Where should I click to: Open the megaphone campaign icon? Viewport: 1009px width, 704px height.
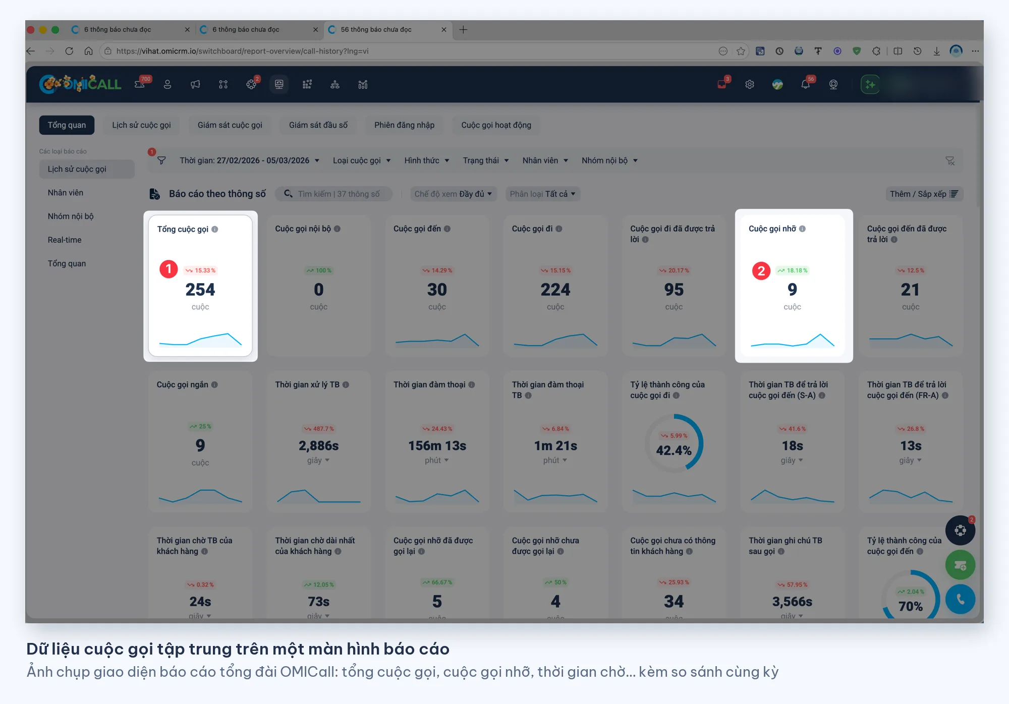point(195,84)
